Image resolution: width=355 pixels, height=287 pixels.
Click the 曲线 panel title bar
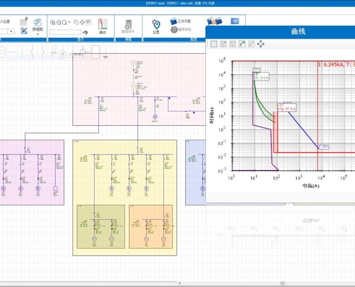[x=280, y=31]
